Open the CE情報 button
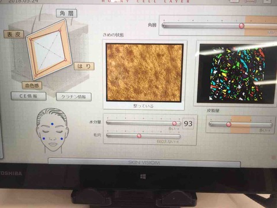This screenshot has width=277, height=208. point(28,96)
